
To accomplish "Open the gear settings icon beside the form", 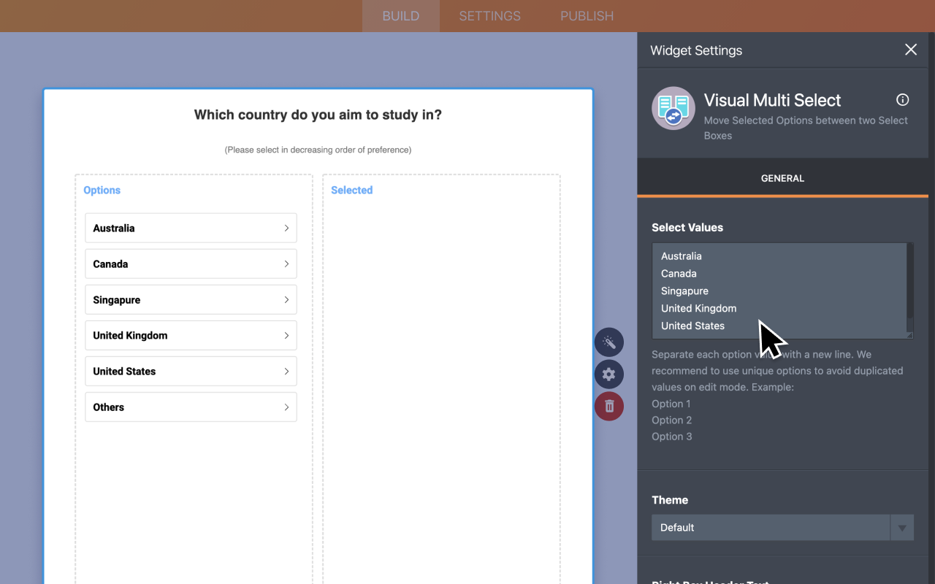I will click(608, 374).
